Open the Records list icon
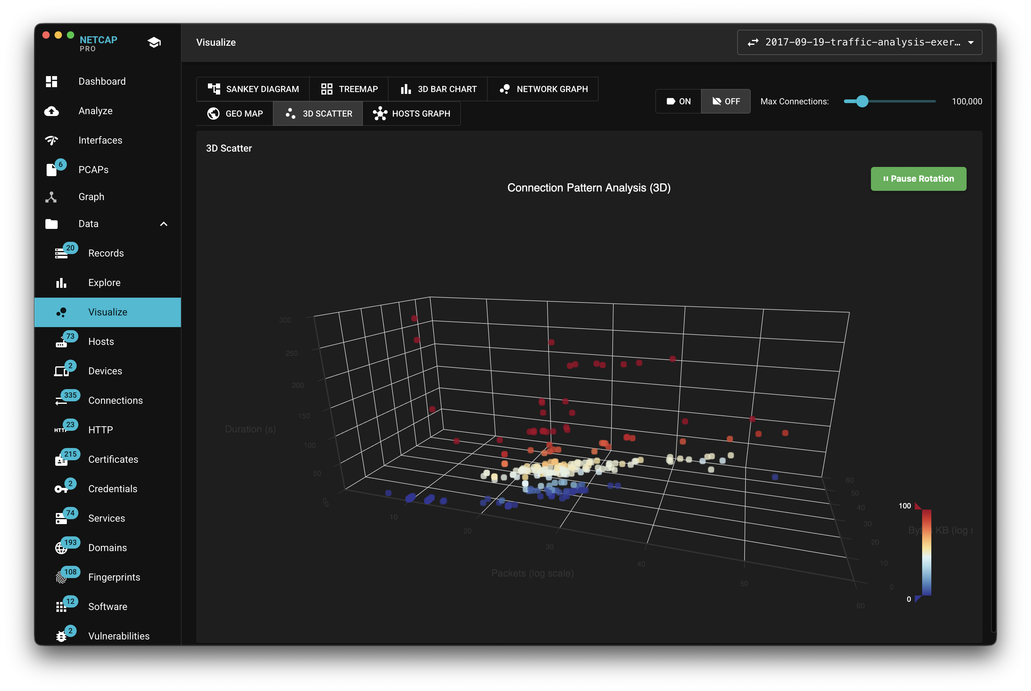 point(61,253)
